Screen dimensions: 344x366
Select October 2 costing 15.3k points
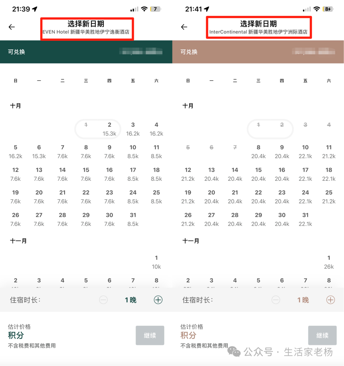click(109, 128)
